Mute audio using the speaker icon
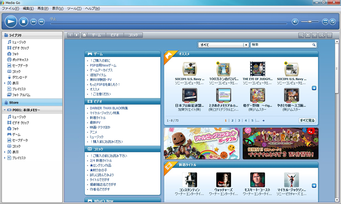Image resolution: width=341 pixels, height=204 pixels. (x=295, y=22)
